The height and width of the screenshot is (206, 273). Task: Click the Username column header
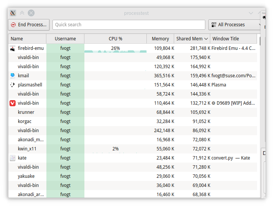coord(65,39)
